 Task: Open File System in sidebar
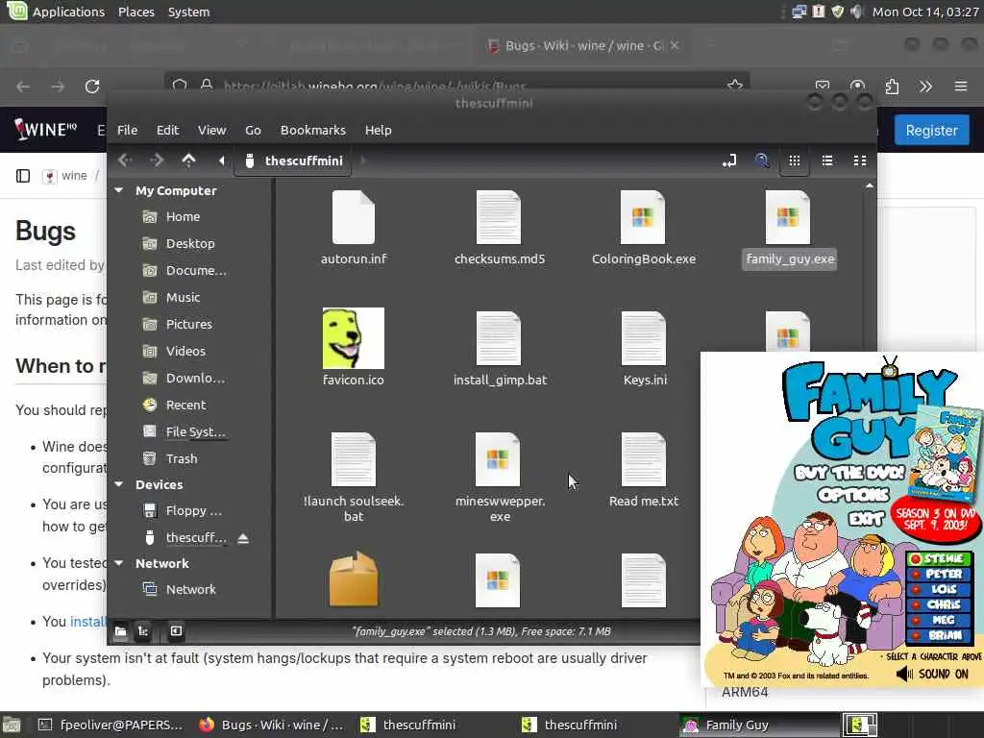point(194,432)
